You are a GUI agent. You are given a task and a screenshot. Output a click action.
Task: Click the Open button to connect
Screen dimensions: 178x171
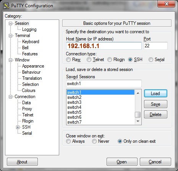[x=122, y=162]
